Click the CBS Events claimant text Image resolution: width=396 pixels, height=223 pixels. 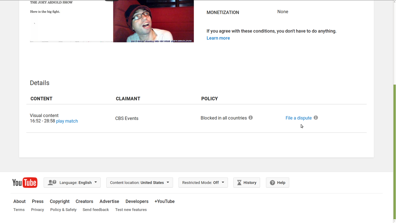point(127,118)
